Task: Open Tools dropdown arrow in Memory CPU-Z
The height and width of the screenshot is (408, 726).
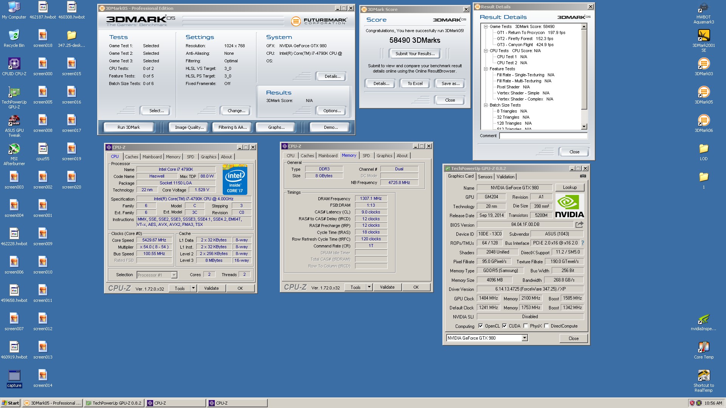Action: 369,287
